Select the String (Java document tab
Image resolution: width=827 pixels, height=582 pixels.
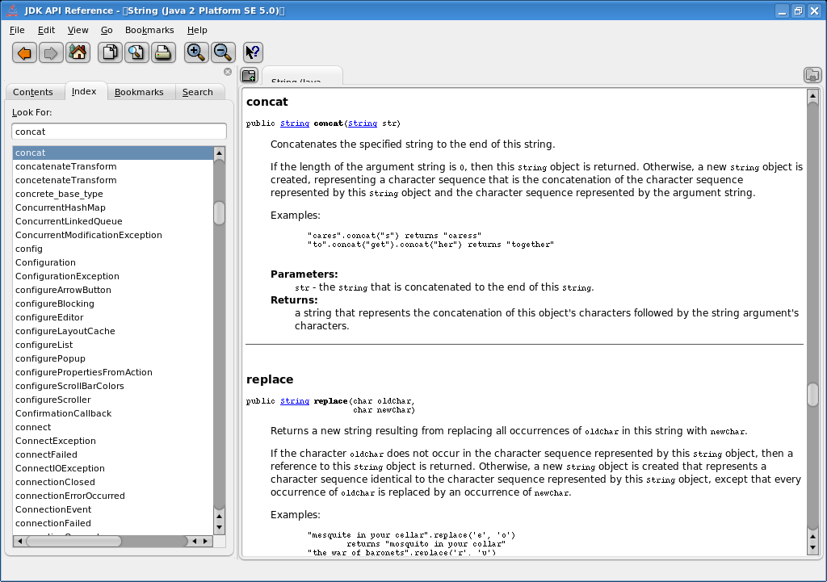pos(302,76)
